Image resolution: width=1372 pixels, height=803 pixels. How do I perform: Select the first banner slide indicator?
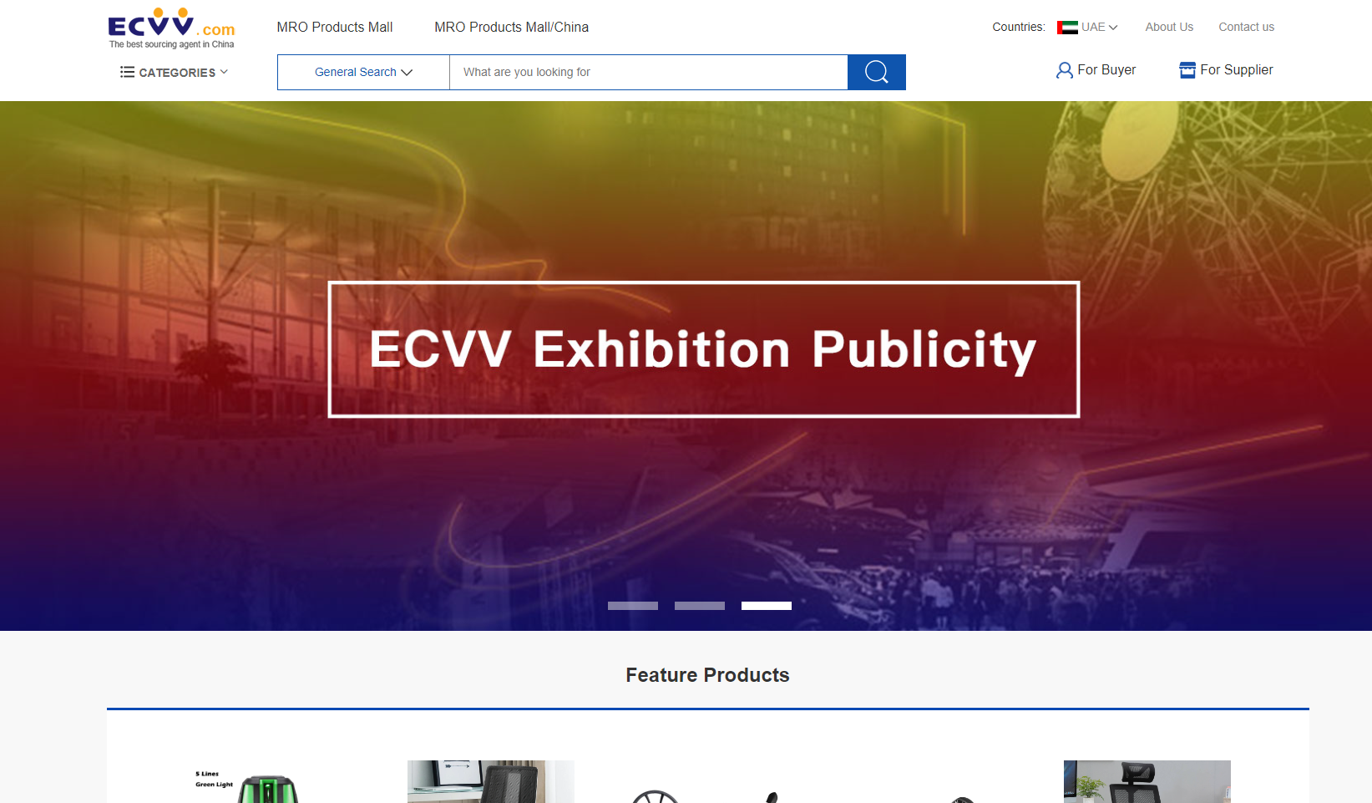[633, 606]
